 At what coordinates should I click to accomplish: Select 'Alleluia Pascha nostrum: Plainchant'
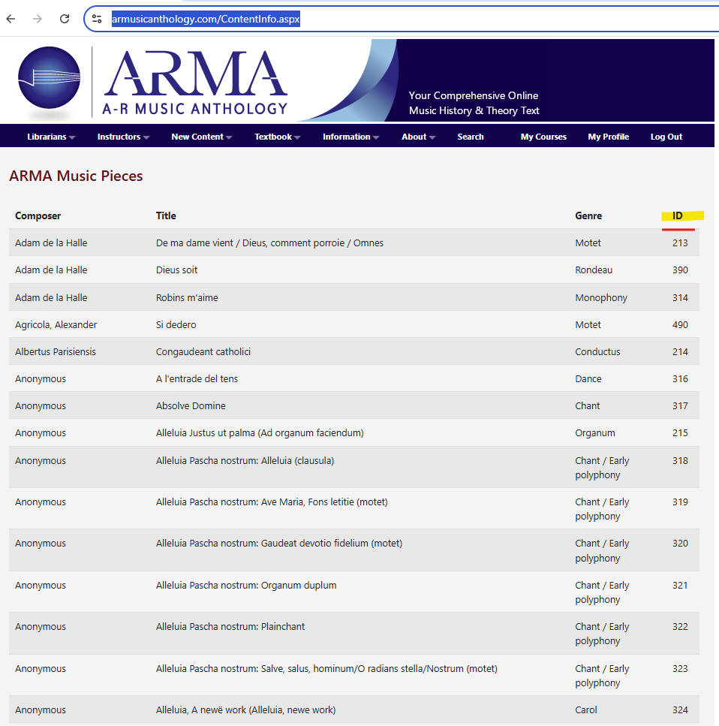[230, 626]
